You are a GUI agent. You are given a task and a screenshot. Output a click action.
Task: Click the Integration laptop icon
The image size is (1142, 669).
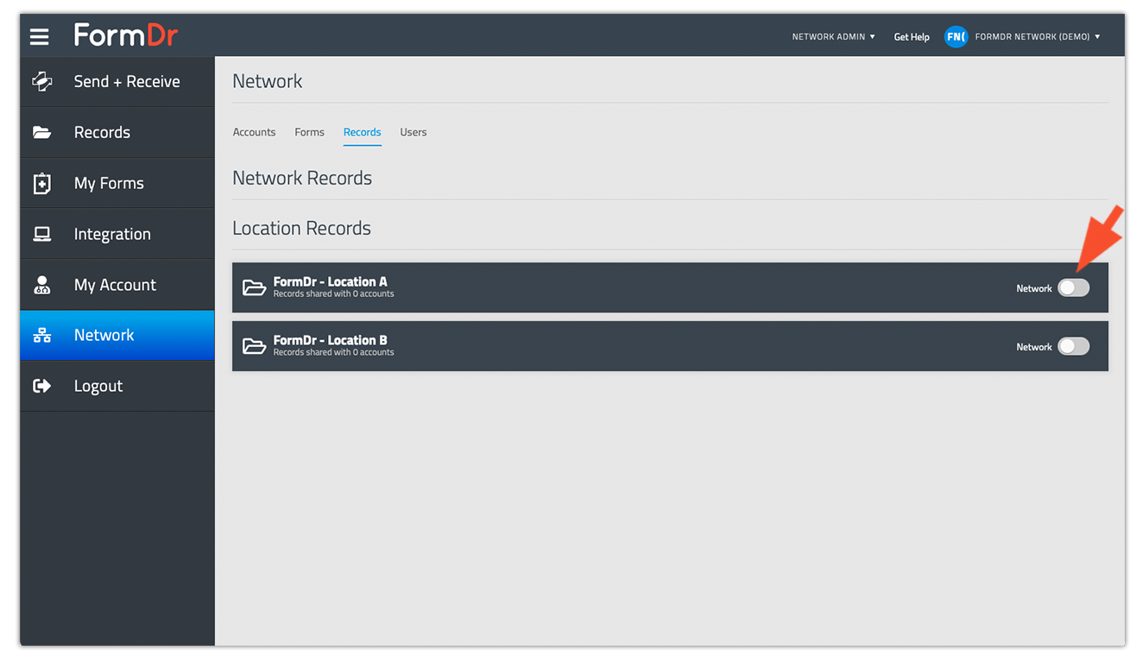pos(41,234)
